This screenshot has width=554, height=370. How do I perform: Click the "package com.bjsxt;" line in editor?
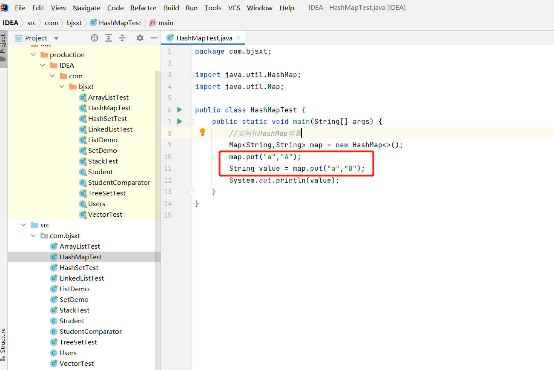point(233,51)
